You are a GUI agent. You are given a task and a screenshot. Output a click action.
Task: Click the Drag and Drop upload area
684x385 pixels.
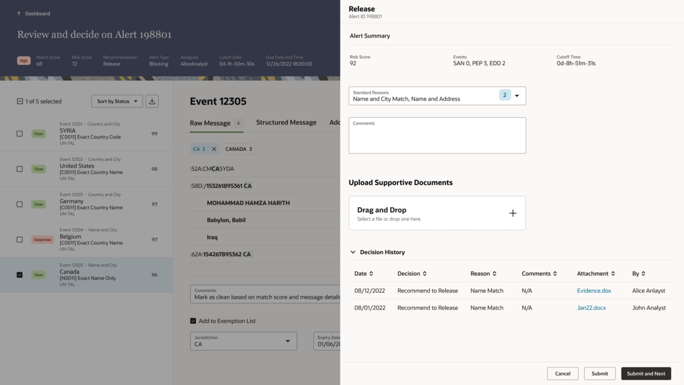point(437,213)
